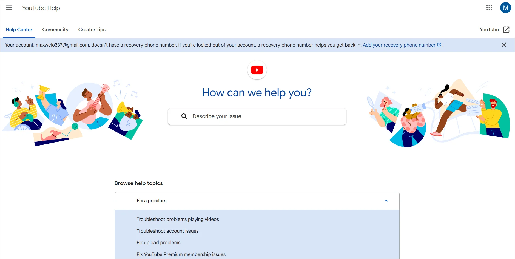Click the Fix a problem heading

click(152, 201)
